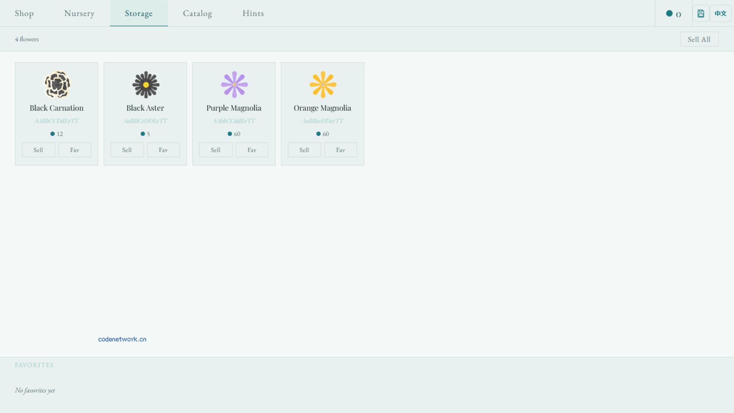Click the Black Aster price of 5
Image resolution: width=734 pixels, height=413 pixels.
click(145, 134)
